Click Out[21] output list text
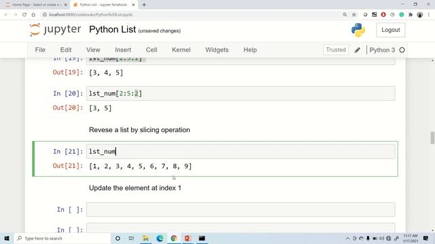This screenshot has width=435, height=244. 141,166
